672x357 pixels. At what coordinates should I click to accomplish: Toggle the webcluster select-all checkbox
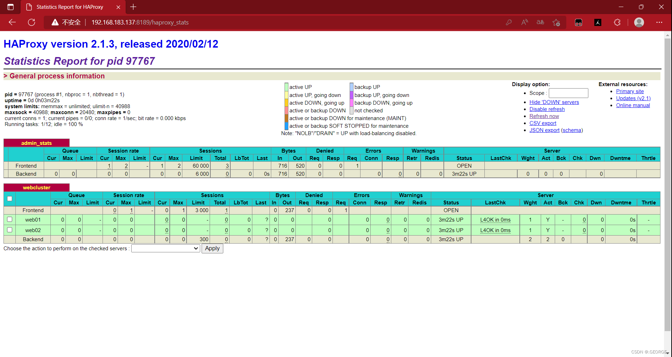tap(10, 199)
